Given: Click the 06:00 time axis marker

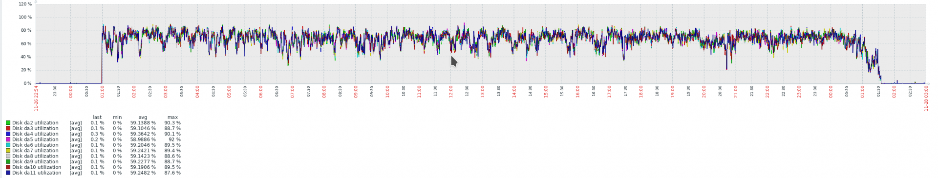Looking at the screenshot, I should [261, 92].
